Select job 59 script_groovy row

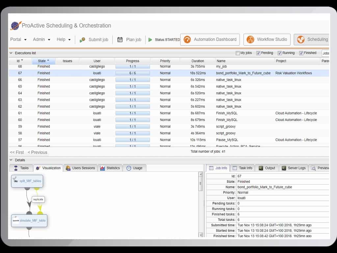click(169, 126)
